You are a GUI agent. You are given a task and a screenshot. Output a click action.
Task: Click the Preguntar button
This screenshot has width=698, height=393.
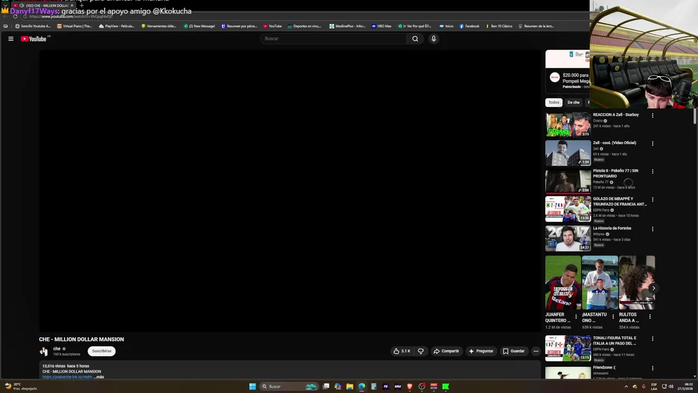(481, 351)
